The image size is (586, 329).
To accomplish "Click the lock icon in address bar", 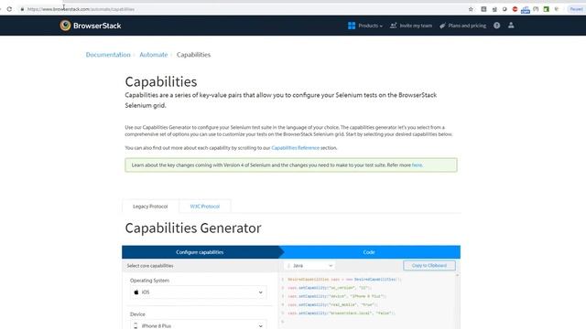I will [22, 9].
